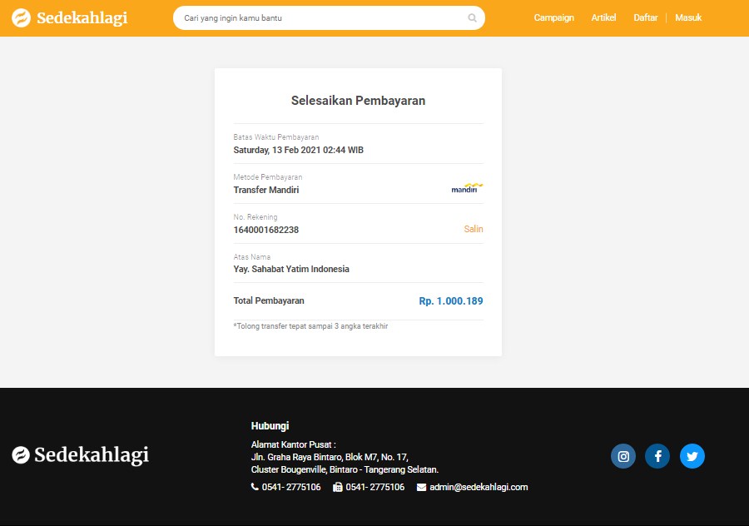Click the envelope email icon

pyautogui.click(x=421, y=488)
